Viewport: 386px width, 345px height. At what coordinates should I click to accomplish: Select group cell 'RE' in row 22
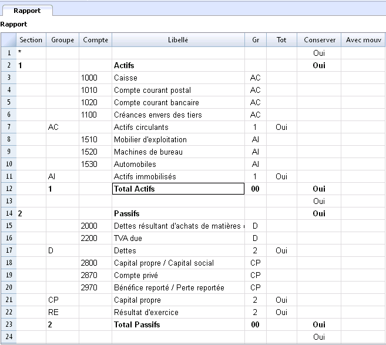[62, 312]
